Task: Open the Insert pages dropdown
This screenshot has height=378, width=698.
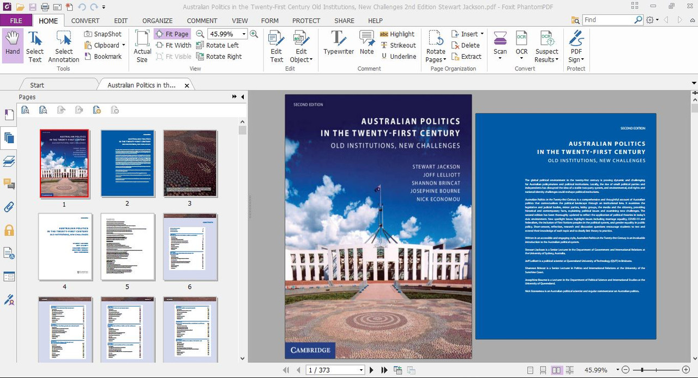Action: click(x=482, y=34)
